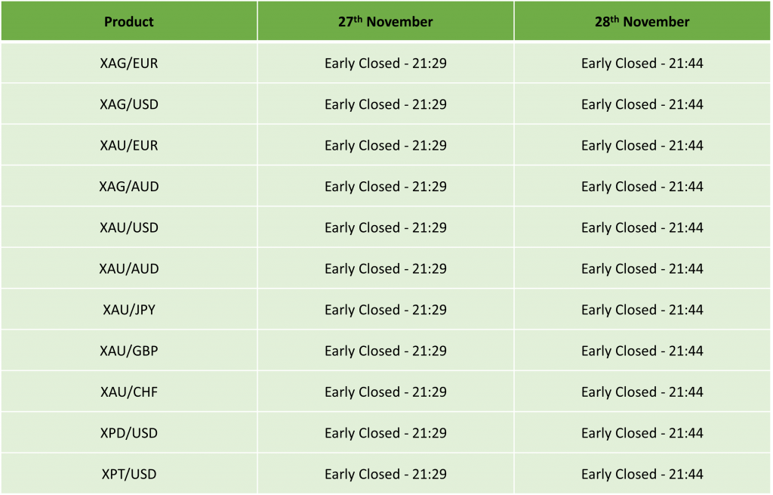The image size is (773, 495).
Task: Select the 27th November column header
Action: click(386, 21)
